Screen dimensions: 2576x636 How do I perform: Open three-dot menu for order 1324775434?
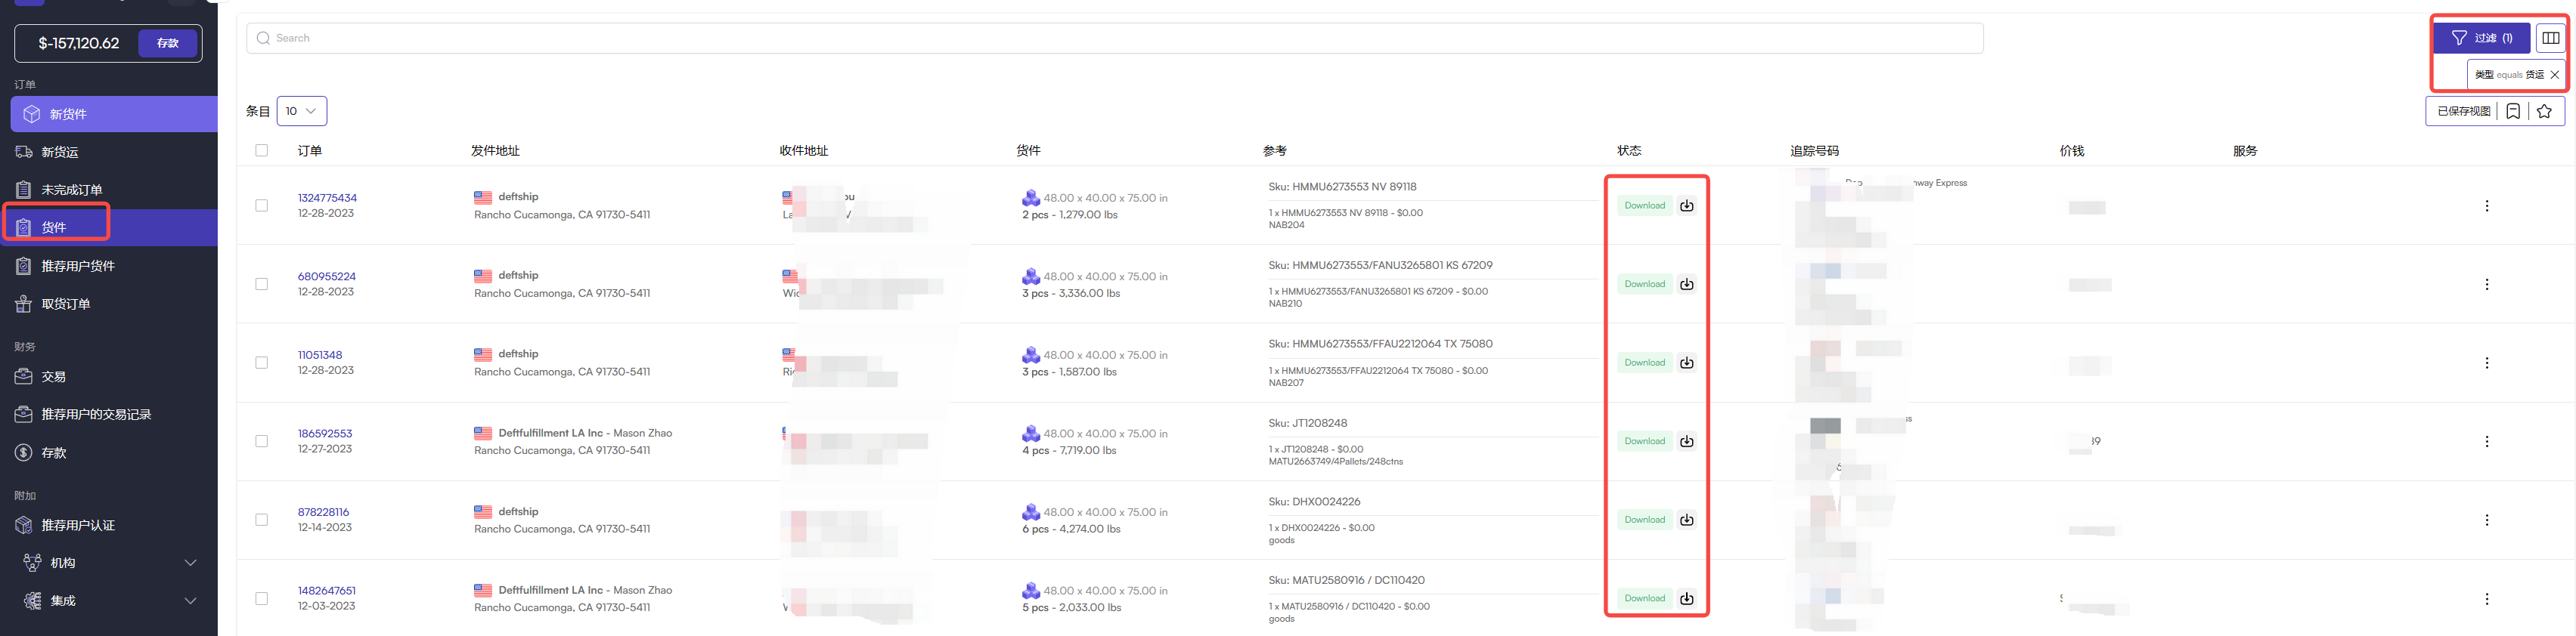tap(2486, 205)
